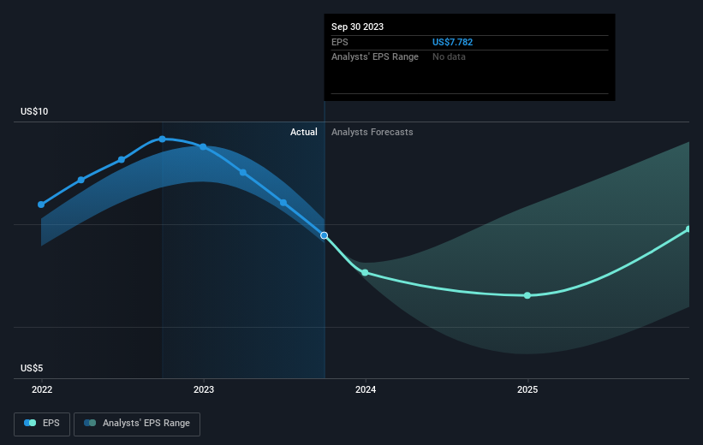Click the US$5 axis label
The image size is (703, 445).
(x=32, y=368)
